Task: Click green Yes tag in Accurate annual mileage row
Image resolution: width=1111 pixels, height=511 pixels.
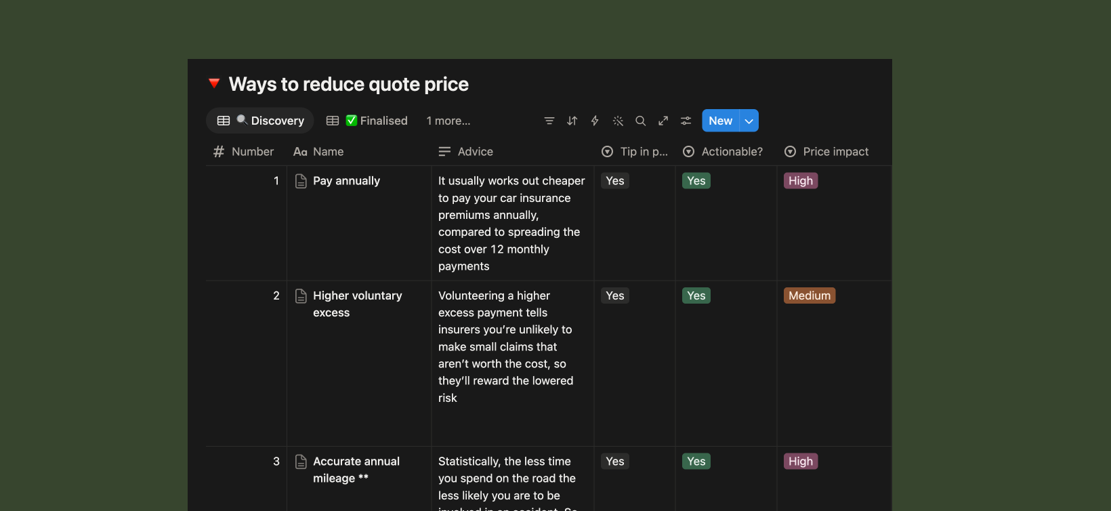Action: click(696, 462)
